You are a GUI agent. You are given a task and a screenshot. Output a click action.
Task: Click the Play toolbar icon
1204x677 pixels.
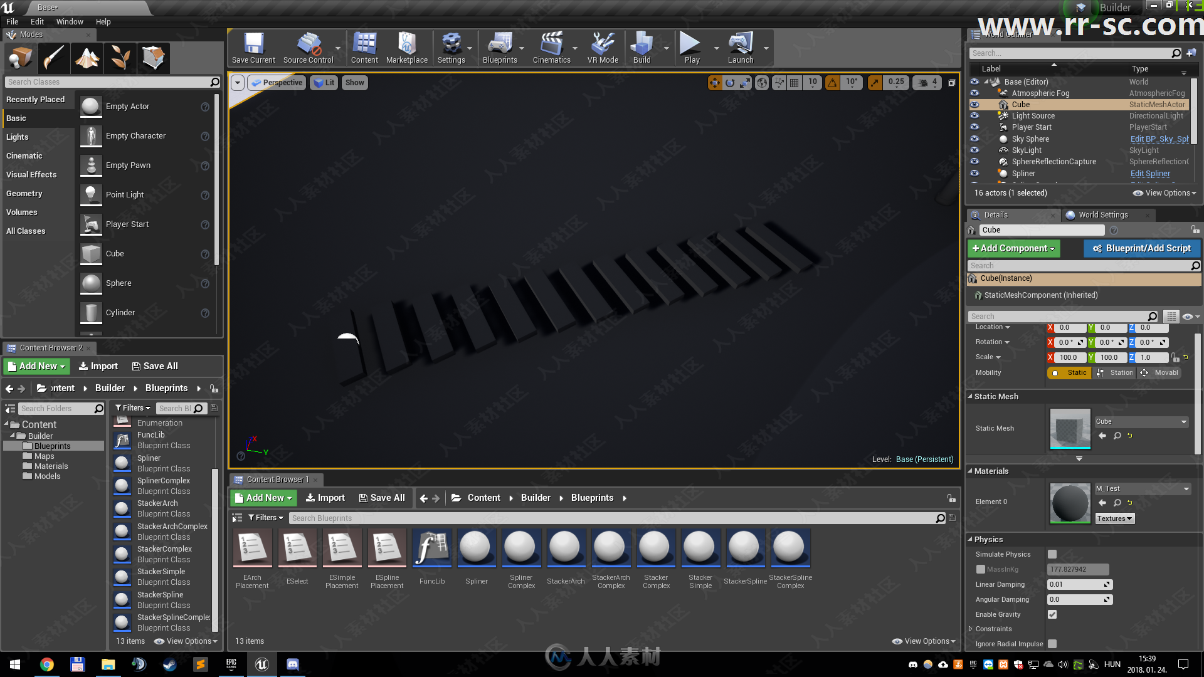click(692, 48)
